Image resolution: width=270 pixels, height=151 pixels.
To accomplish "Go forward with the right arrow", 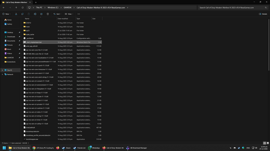I will tap(10, 8).
